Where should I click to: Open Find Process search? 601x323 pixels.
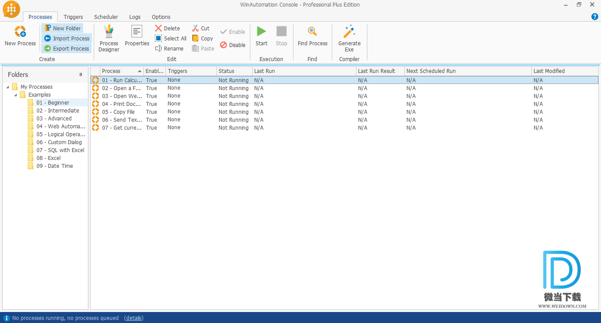coord(312,36)
